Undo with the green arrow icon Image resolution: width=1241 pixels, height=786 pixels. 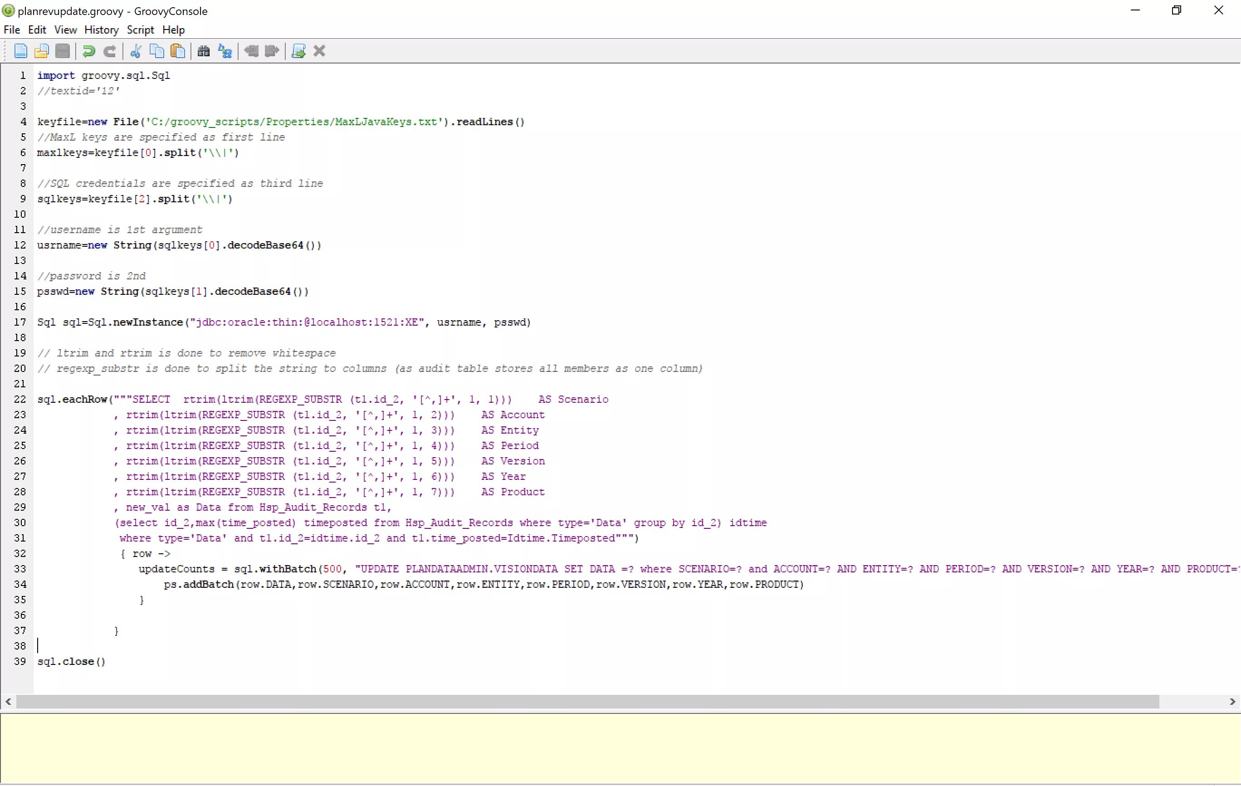(x=88, y=51)
